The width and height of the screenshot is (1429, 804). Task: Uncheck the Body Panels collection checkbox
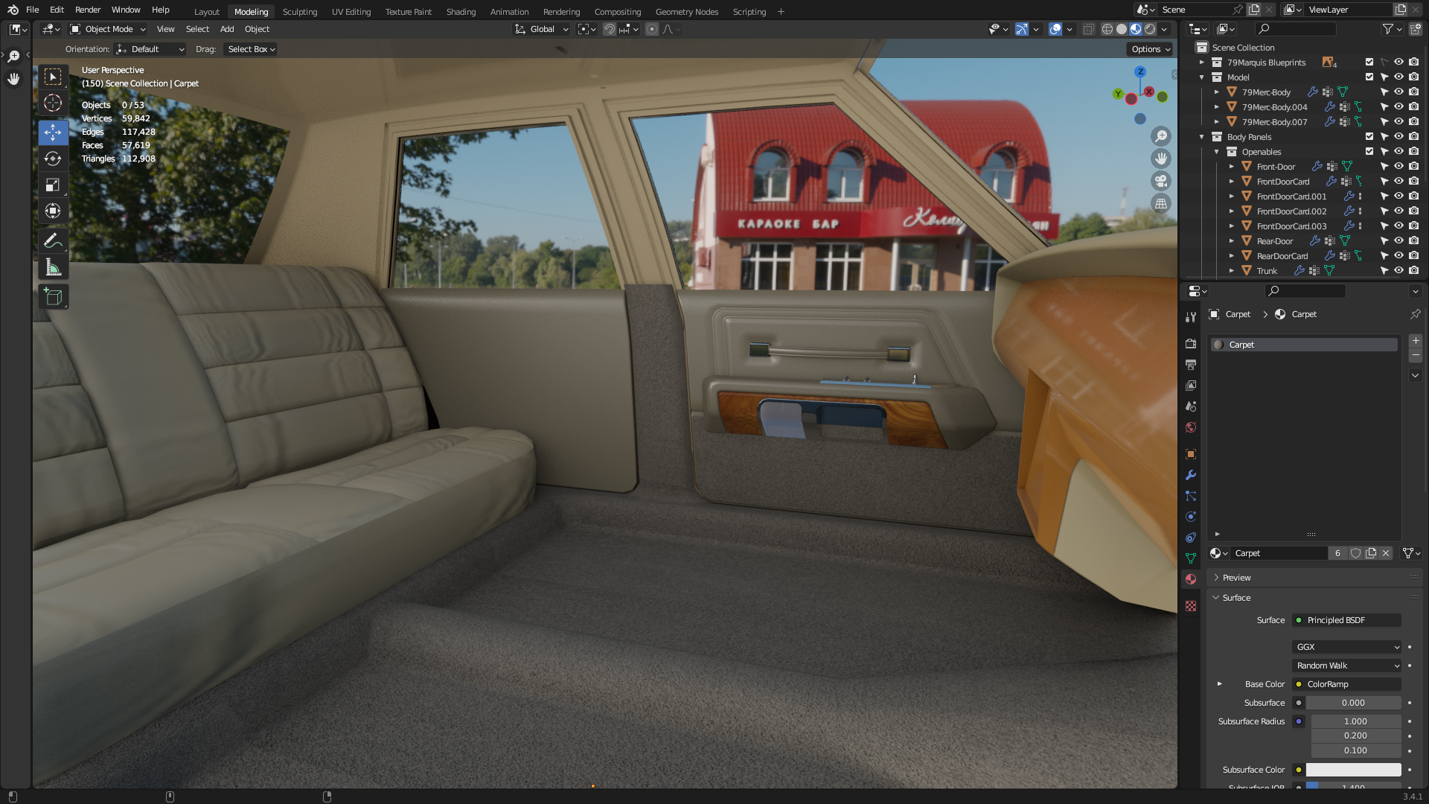coord(1369,137)
